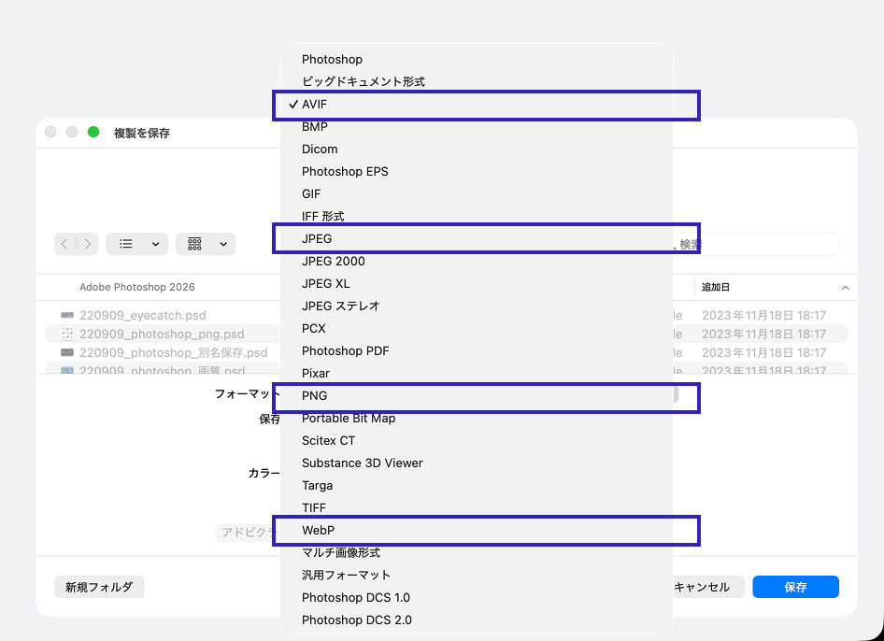Choose ビッグドキュメント形式 format option

coord(363,82)
